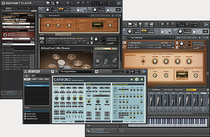Image resolution: width=210 pixels, height=137 pixels.
Task: Click Master Editor Vol knob in left Kontakt
Action: click(47, 10)
